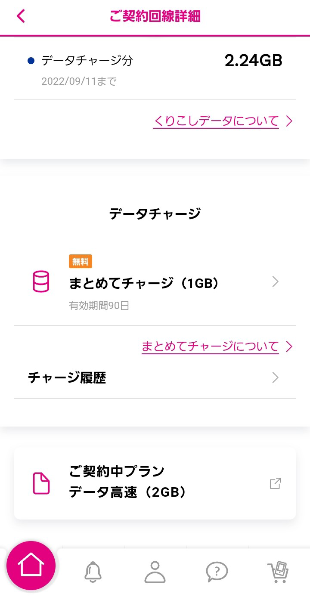This screenshot has width=310, height=600.
Task: Open the help question bubble icon
Action: [x=217, y=571]
